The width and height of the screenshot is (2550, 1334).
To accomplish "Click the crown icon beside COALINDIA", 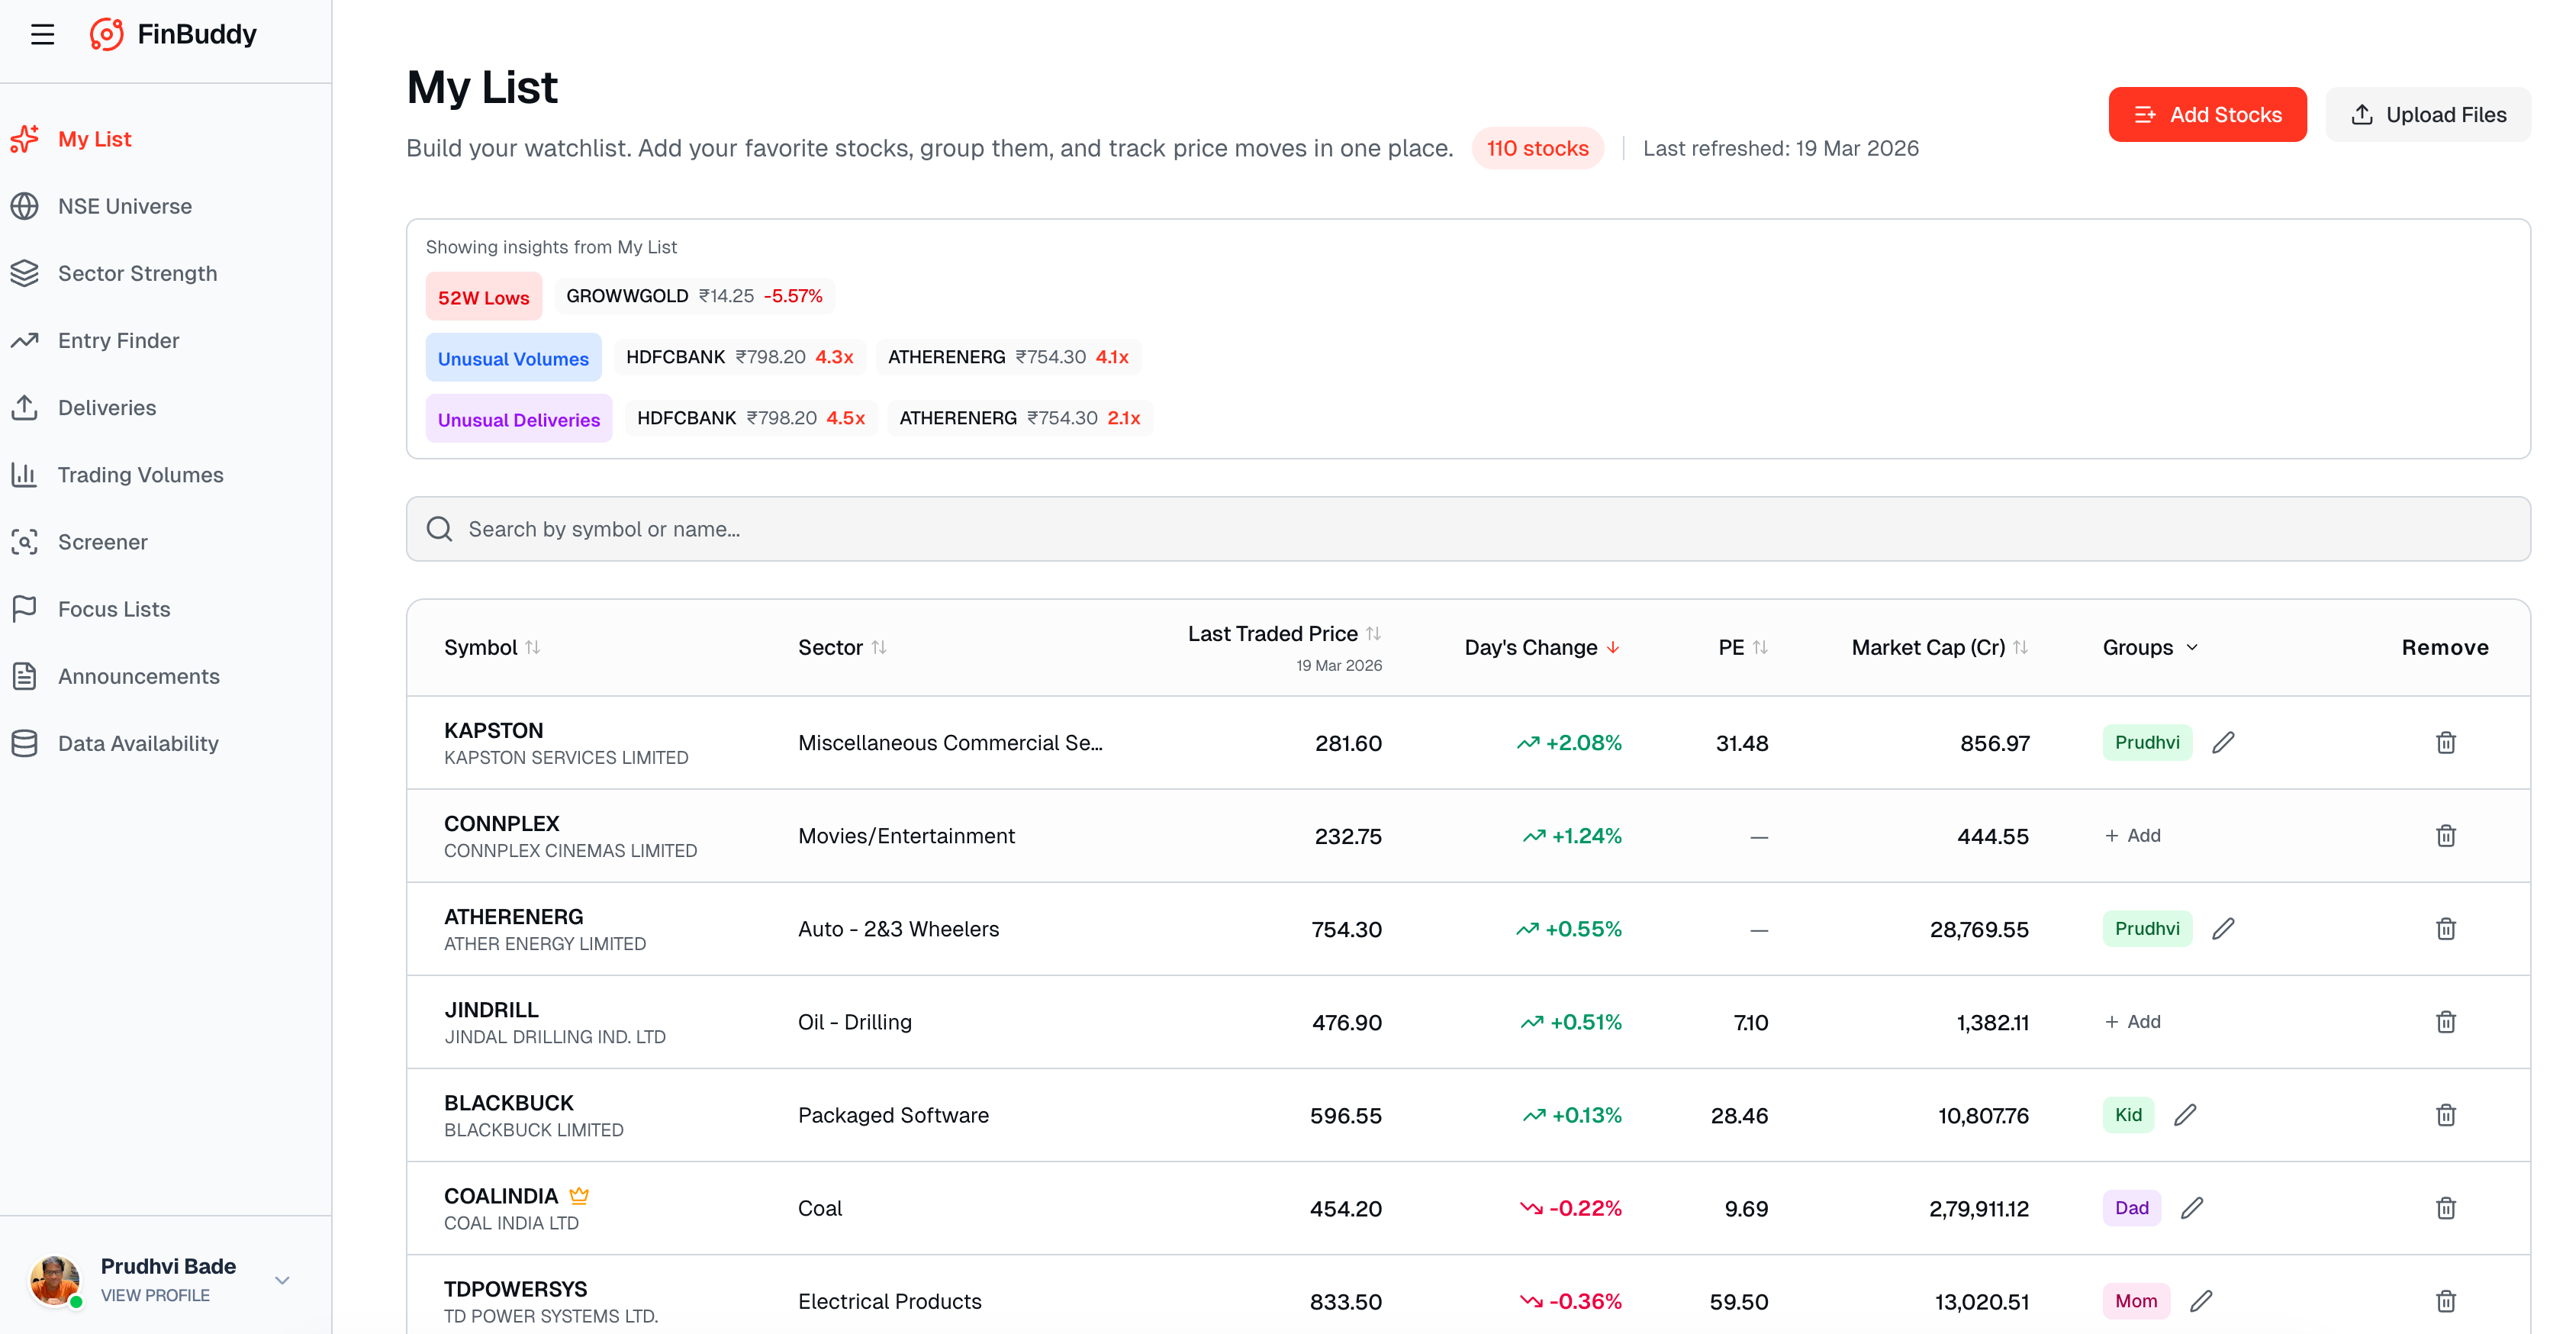I will pos(579,1197).
